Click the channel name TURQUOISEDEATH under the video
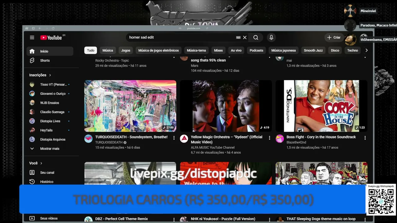 tap(109, 142)
